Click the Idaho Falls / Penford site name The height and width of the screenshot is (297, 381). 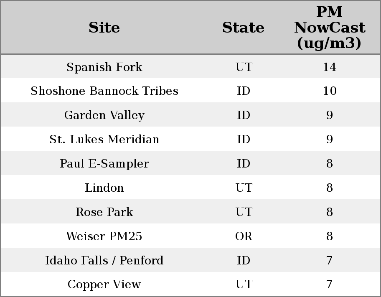pos(104,260)
